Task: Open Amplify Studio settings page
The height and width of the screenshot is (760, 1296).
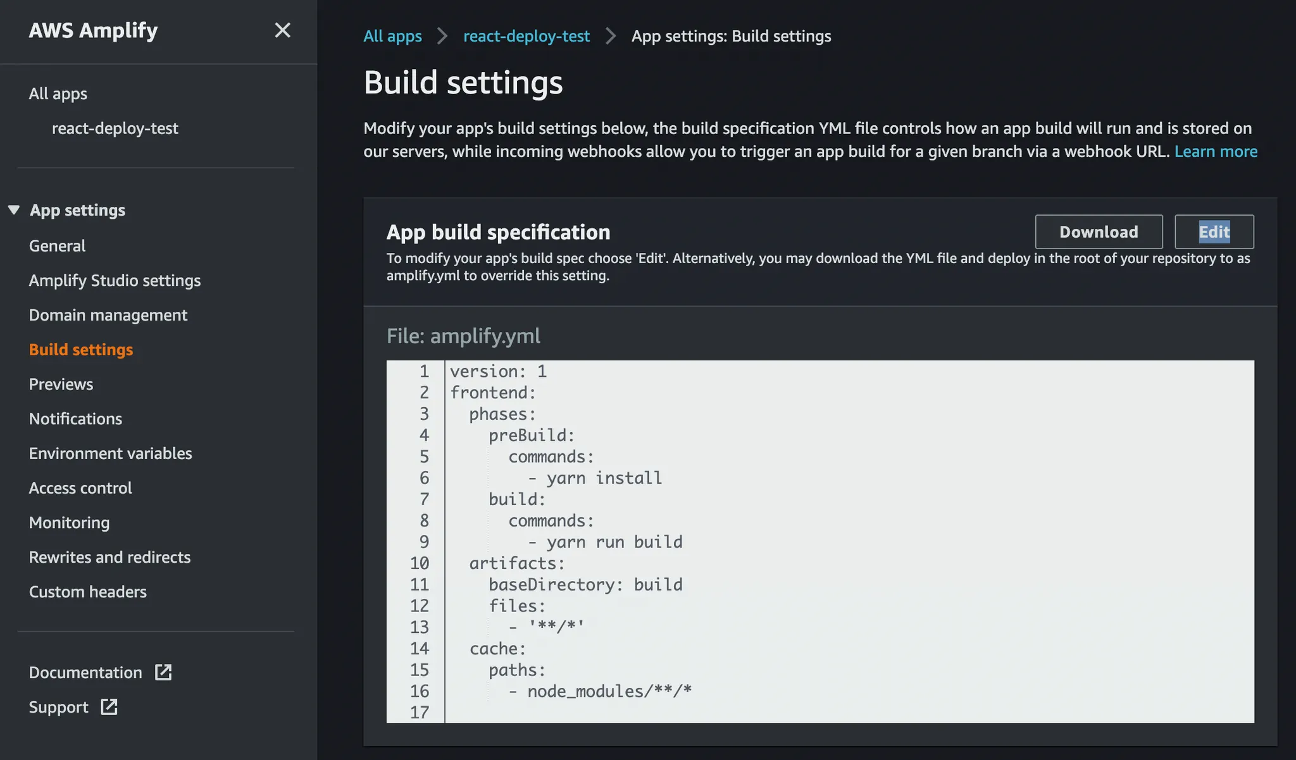Action: tap(115, 281)
